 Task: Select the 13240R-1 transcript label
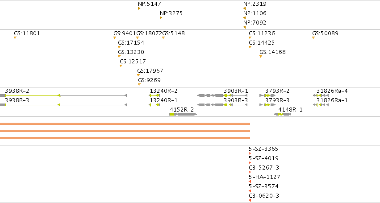point(163,100)
